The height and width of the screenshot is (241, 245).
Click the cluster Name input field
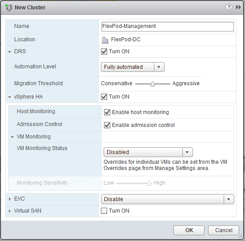pyautogui.click(x=168, y=27)
